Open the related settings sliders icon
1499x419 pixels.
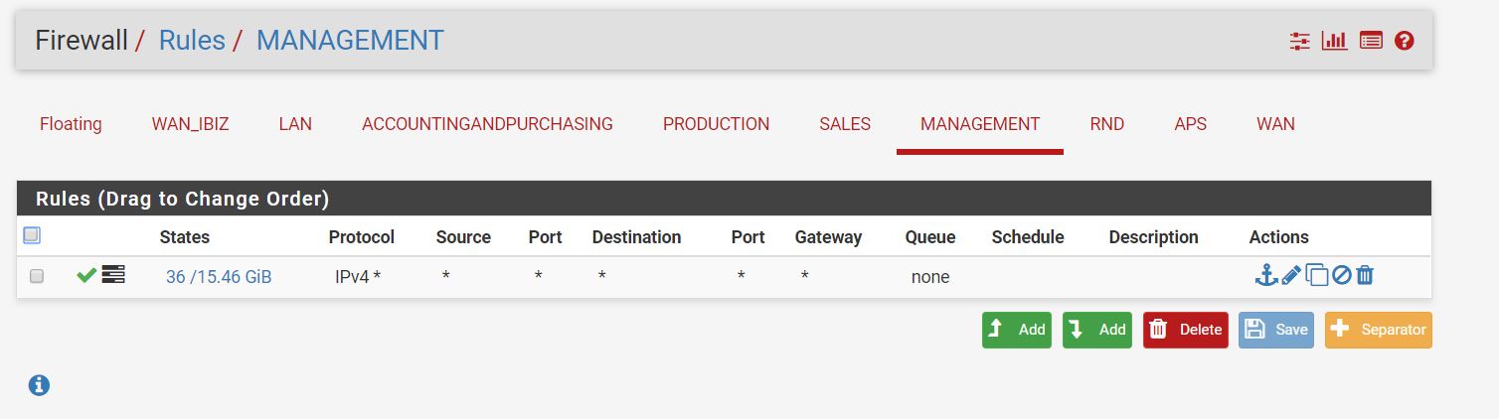click(x=1300, y=41)
